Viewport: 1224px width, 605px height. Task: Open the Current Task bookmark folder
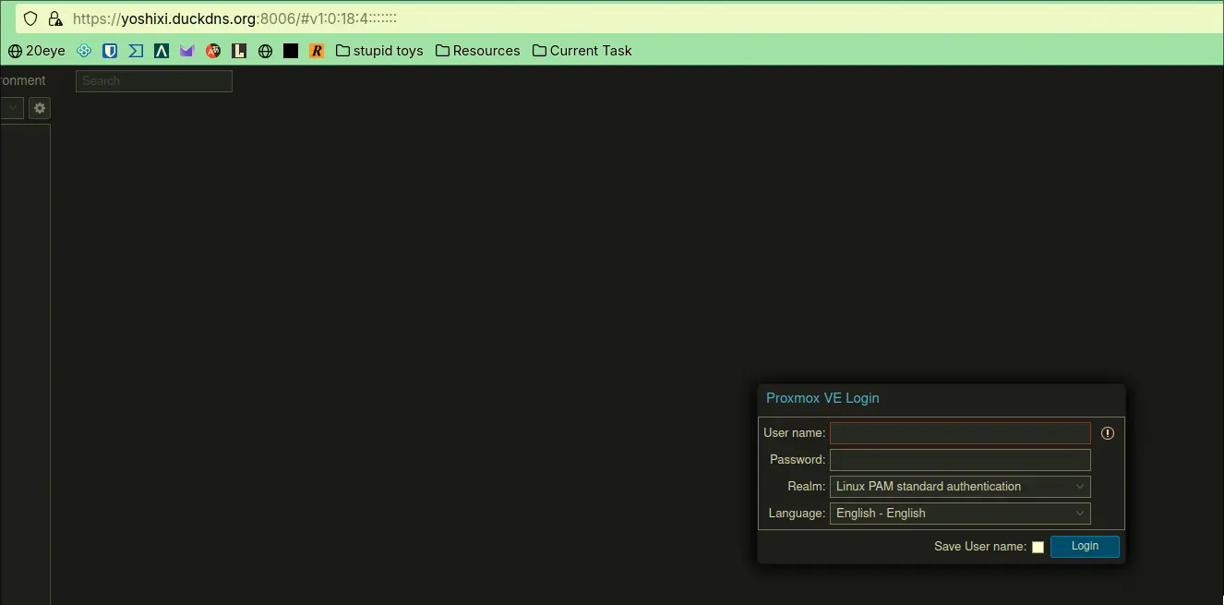[582, 51]
